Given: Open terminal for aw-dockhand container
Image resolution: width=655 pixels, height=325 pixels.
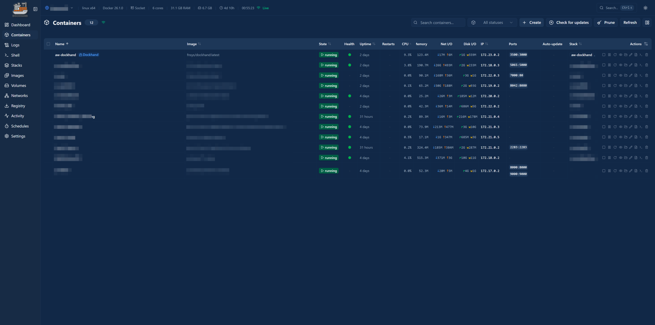Looking at the screenshot, I should [x=641, y=55].
